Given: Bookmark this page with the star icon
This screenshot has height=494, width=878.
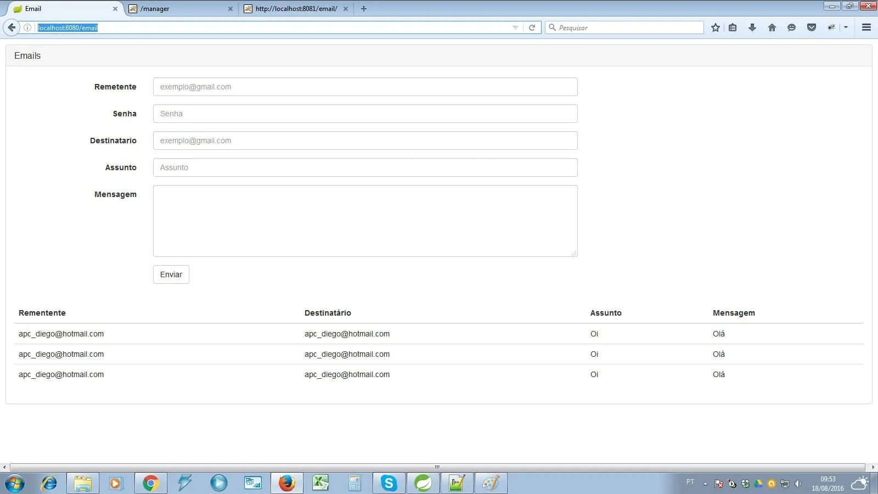Looking at the screenshot, I should pyautogui.click(x=715, y=27).
